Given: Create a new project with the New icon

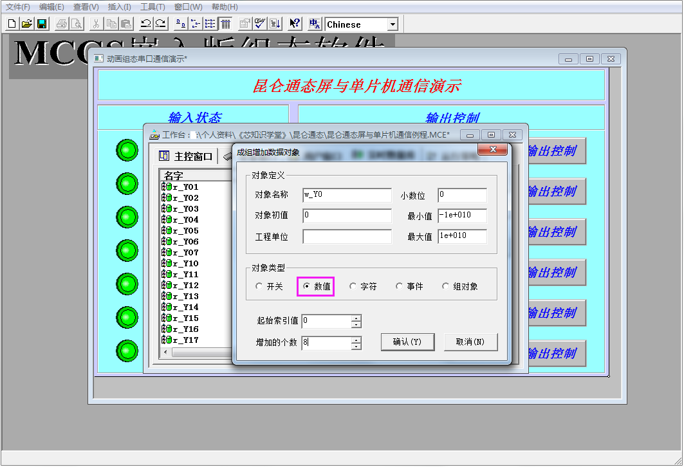Looking at the screenshot, I should pos(11,23).
